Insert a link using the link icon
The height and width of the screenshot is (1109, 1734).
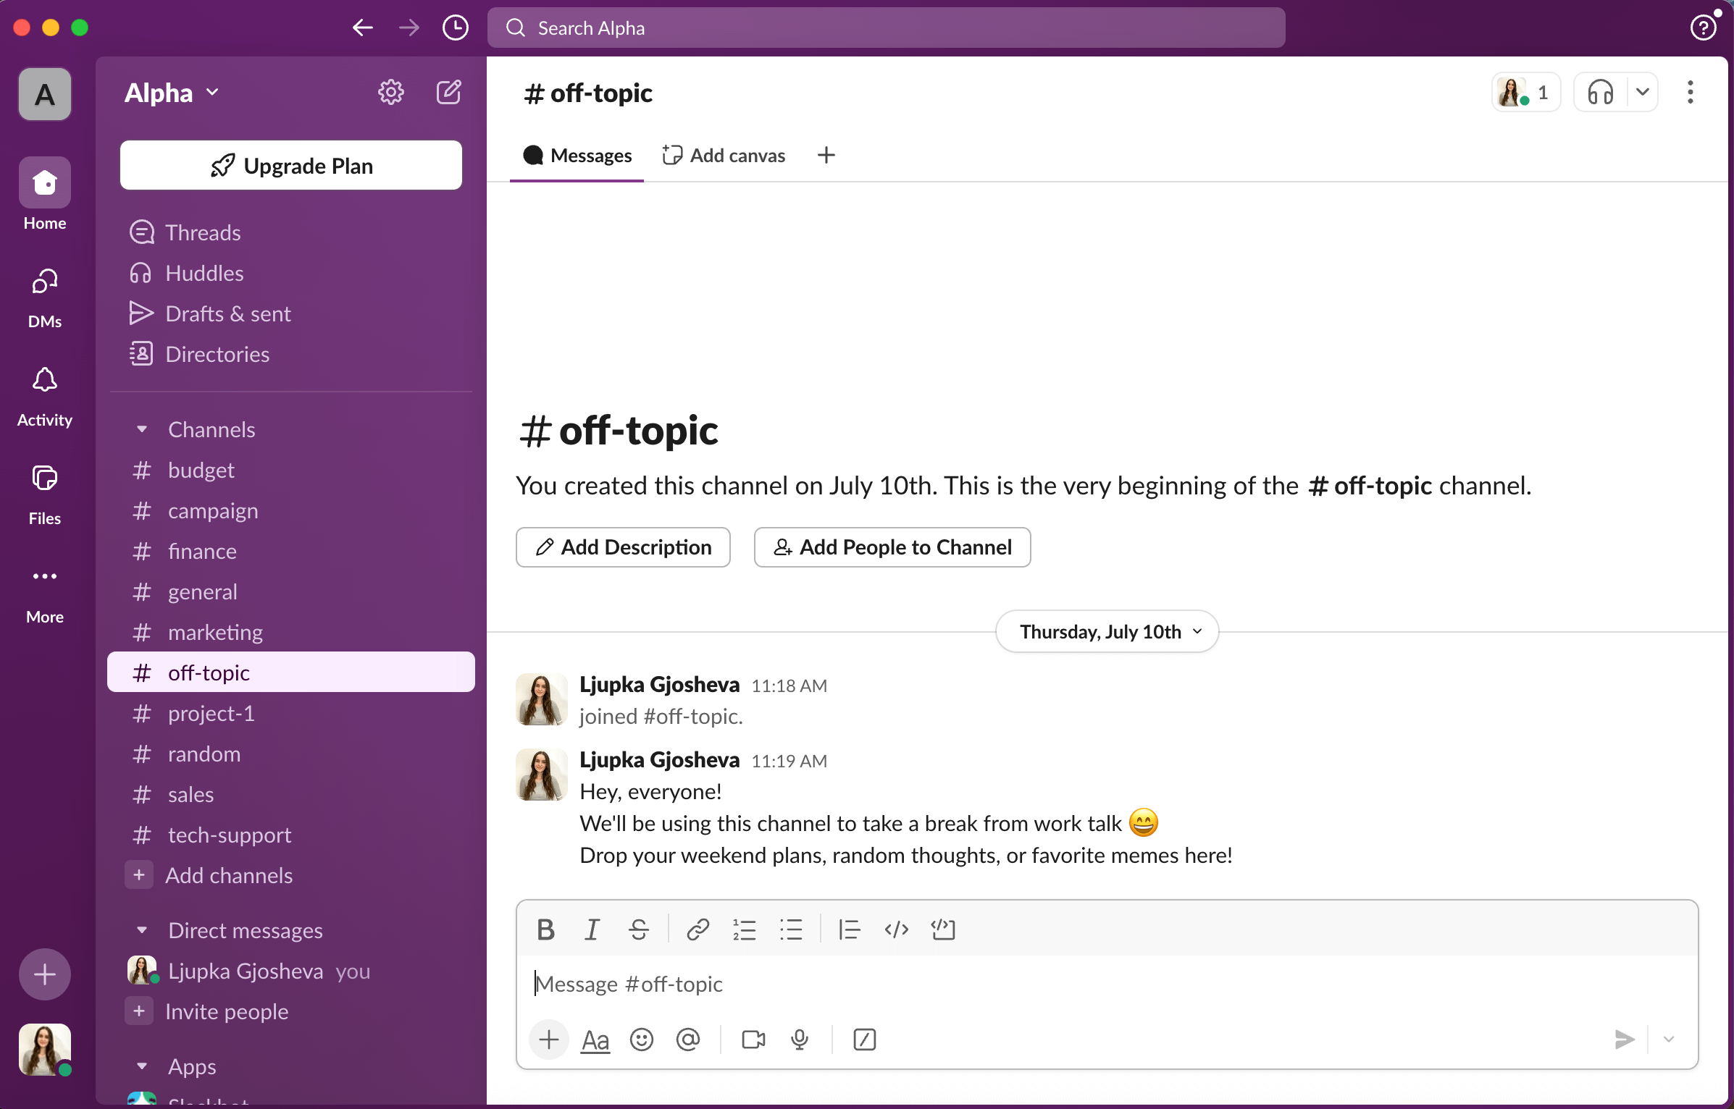tap(697, 929)
